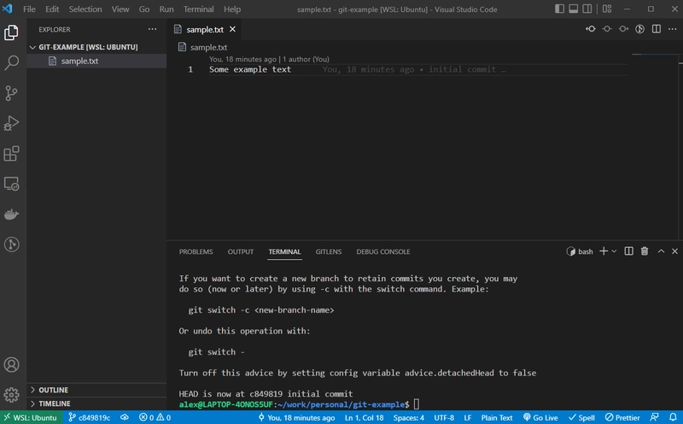This screenshot has height=424, width=683.
Task: Toggle Prettier formatter in status bar
Action: (x=622, y=417)
